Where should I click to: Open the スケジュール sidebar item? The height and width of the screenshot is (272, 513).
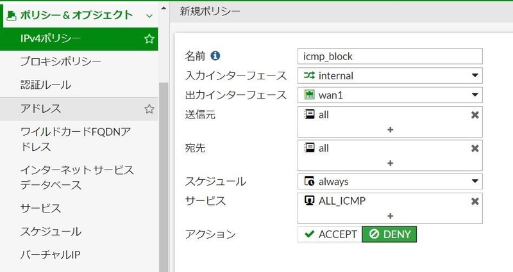tap(79, 232)
